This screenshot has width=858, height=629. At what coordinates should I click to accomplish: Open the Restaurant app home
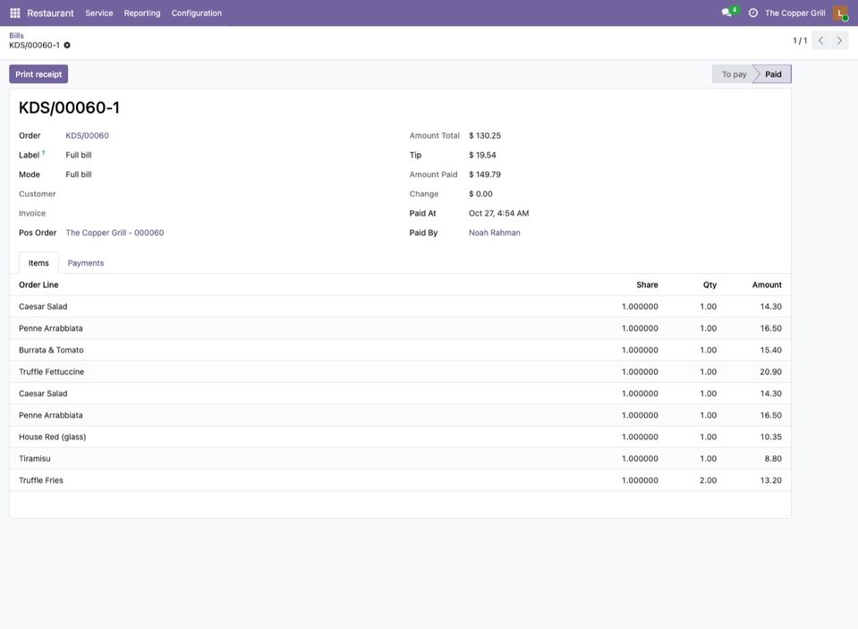click(50, 13)
